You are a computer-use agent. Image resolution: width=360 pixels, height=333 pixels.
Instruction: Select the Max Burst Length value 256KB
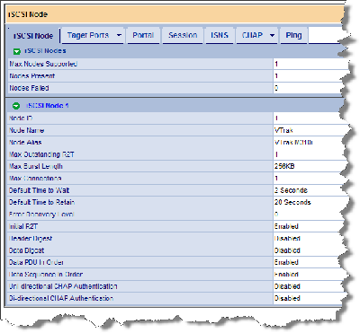(x=284, y=166)
